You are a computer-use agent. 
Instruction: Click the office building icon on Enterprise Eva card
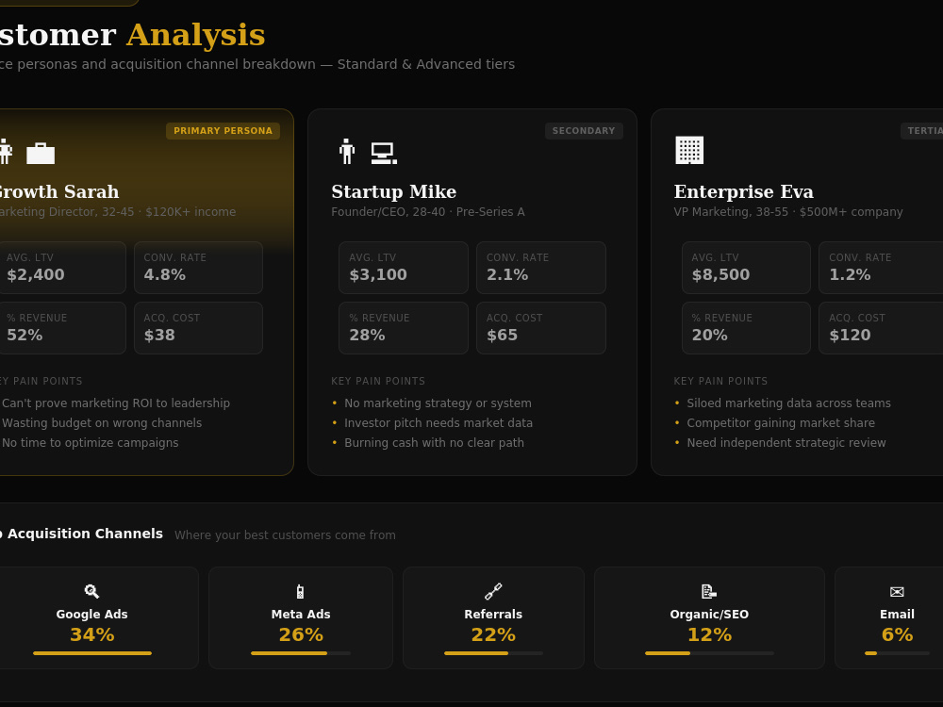pyautogui.click(x=689, y=150)
